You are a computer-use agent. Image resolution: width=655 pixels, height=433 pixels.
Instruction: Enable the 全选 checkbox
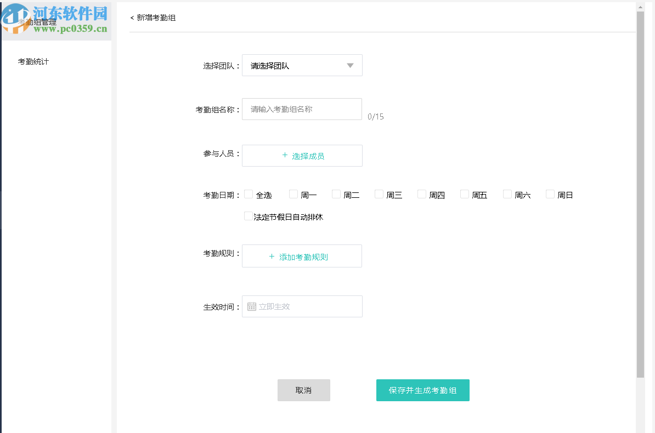249,194
